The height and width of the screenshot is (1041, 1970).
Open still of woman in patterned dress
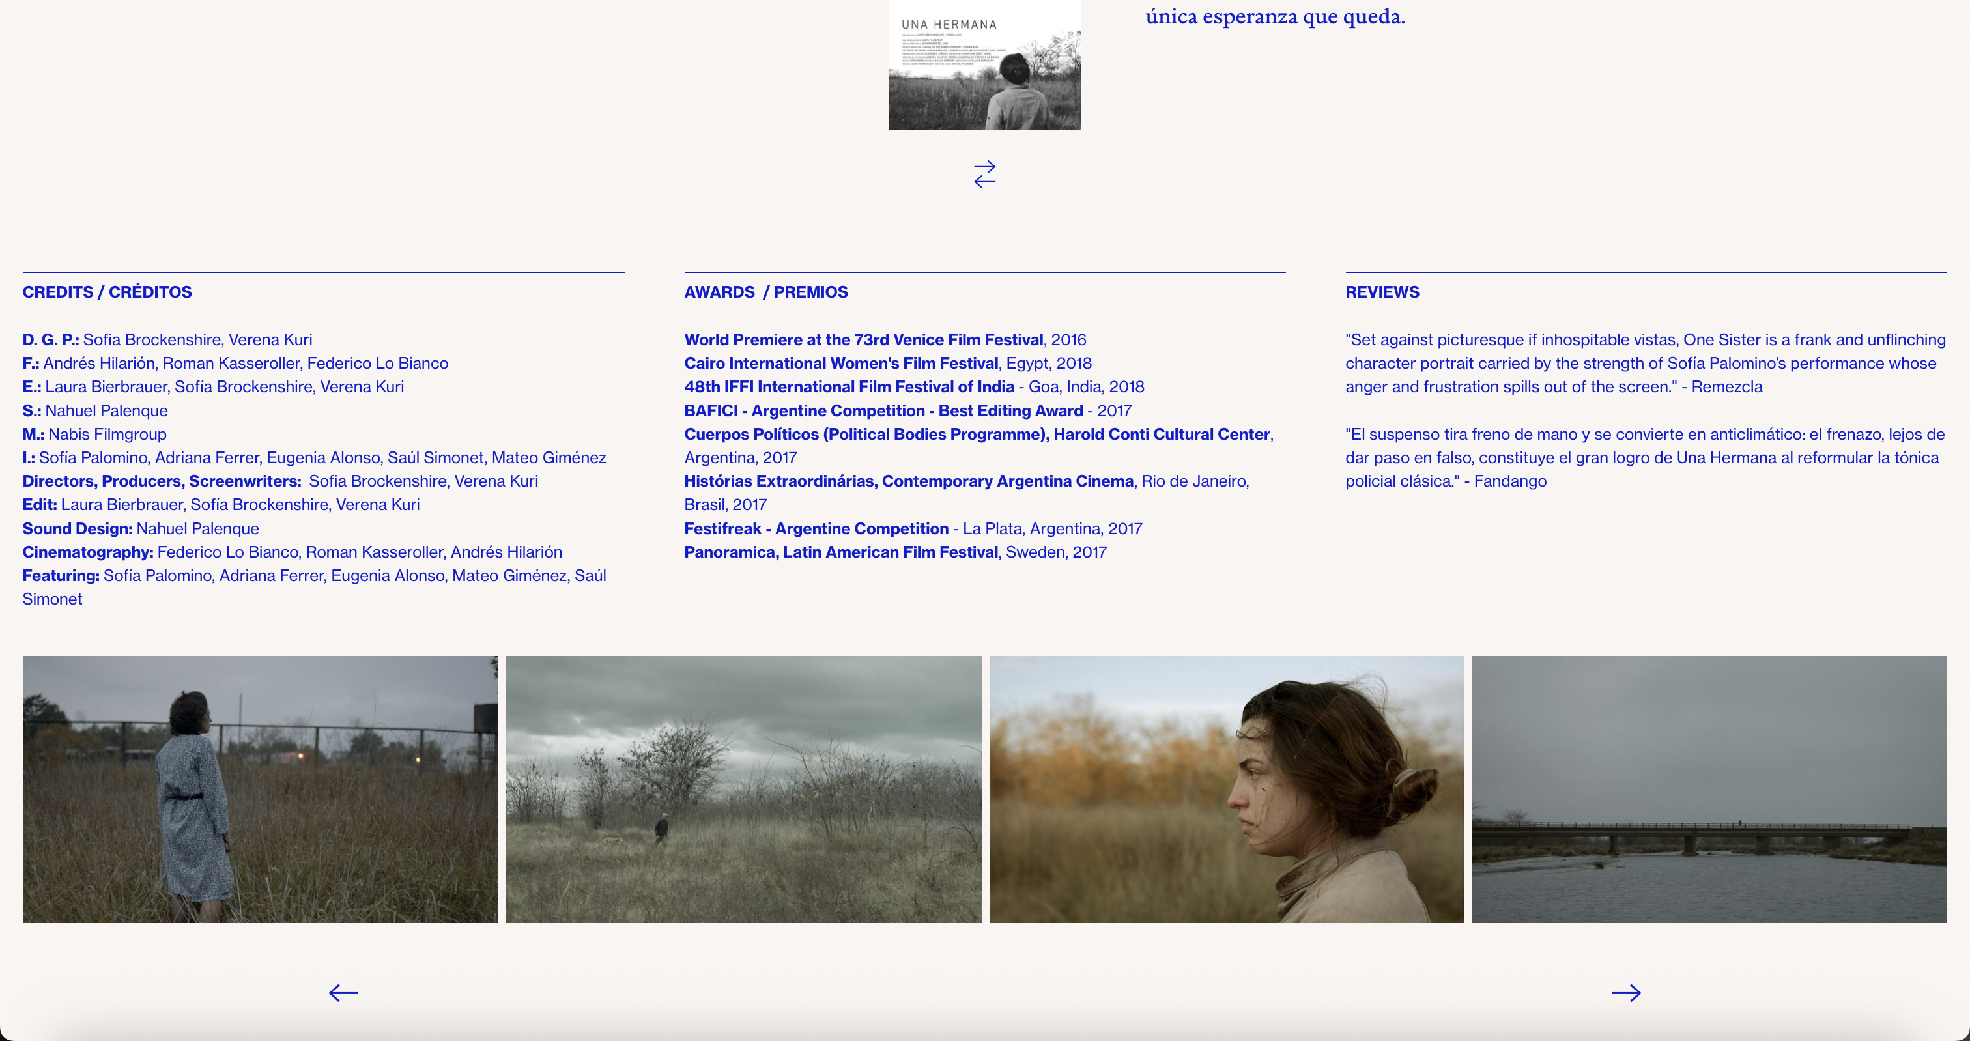tap(260, 789)
